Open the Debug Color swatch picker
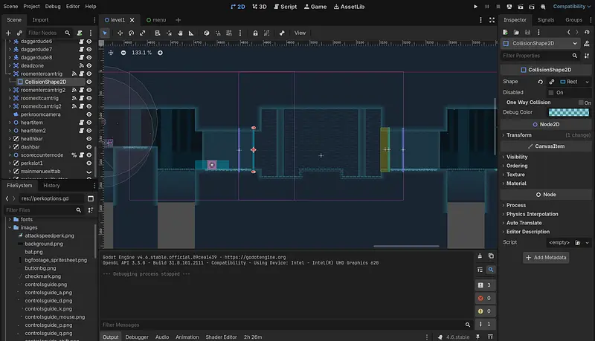 coord(568,112)
